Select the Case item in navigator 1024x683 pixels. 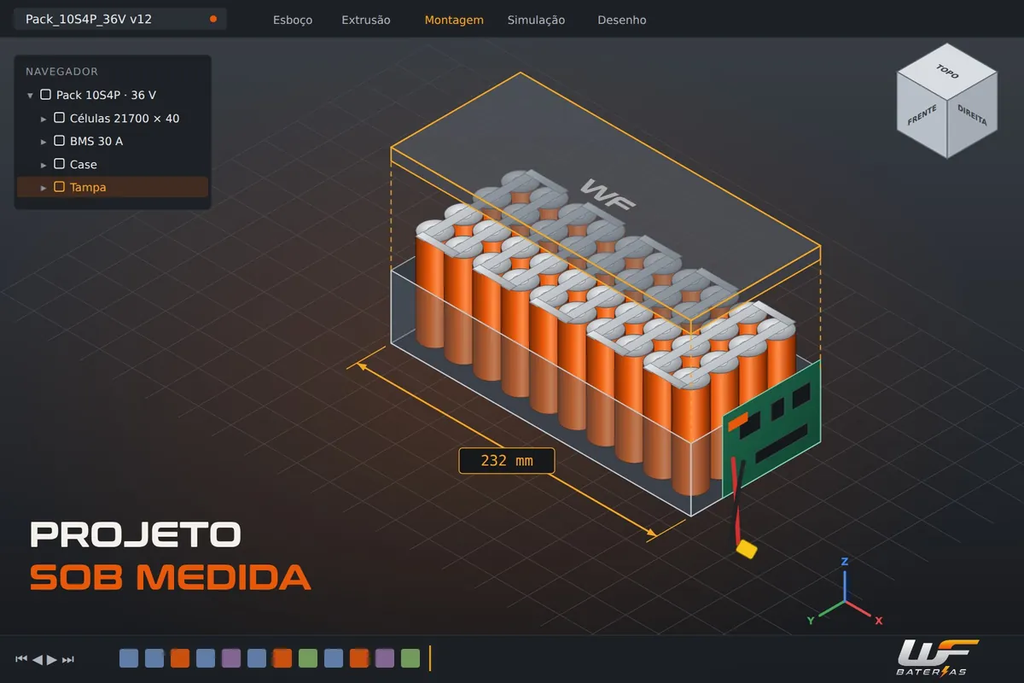click(x=84, y=164)
